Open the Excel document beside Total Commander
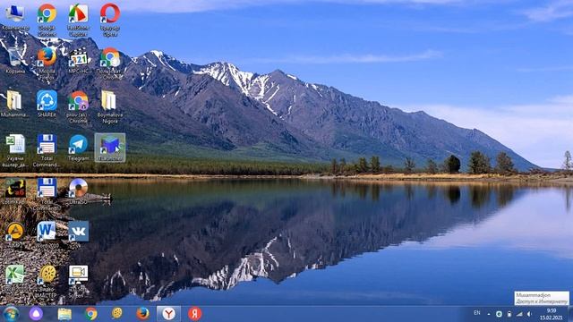This screenshot has width=573, height=322. (15, 150)
